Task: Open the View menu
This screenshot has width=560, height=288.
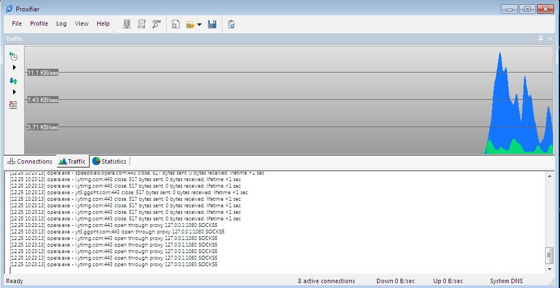Action: click(x=81, y=23)
